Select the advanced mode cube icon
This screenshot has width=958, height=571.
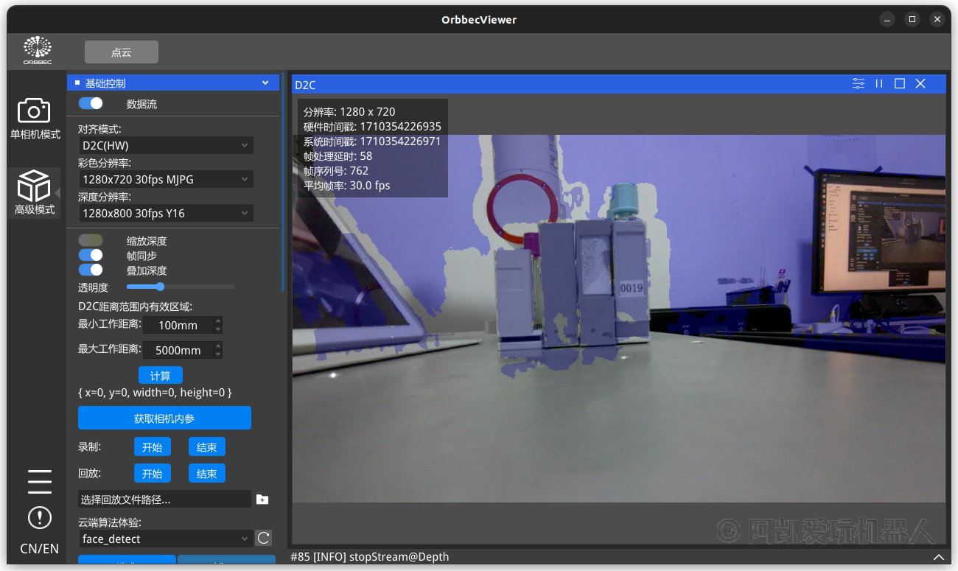click(34, 186)
